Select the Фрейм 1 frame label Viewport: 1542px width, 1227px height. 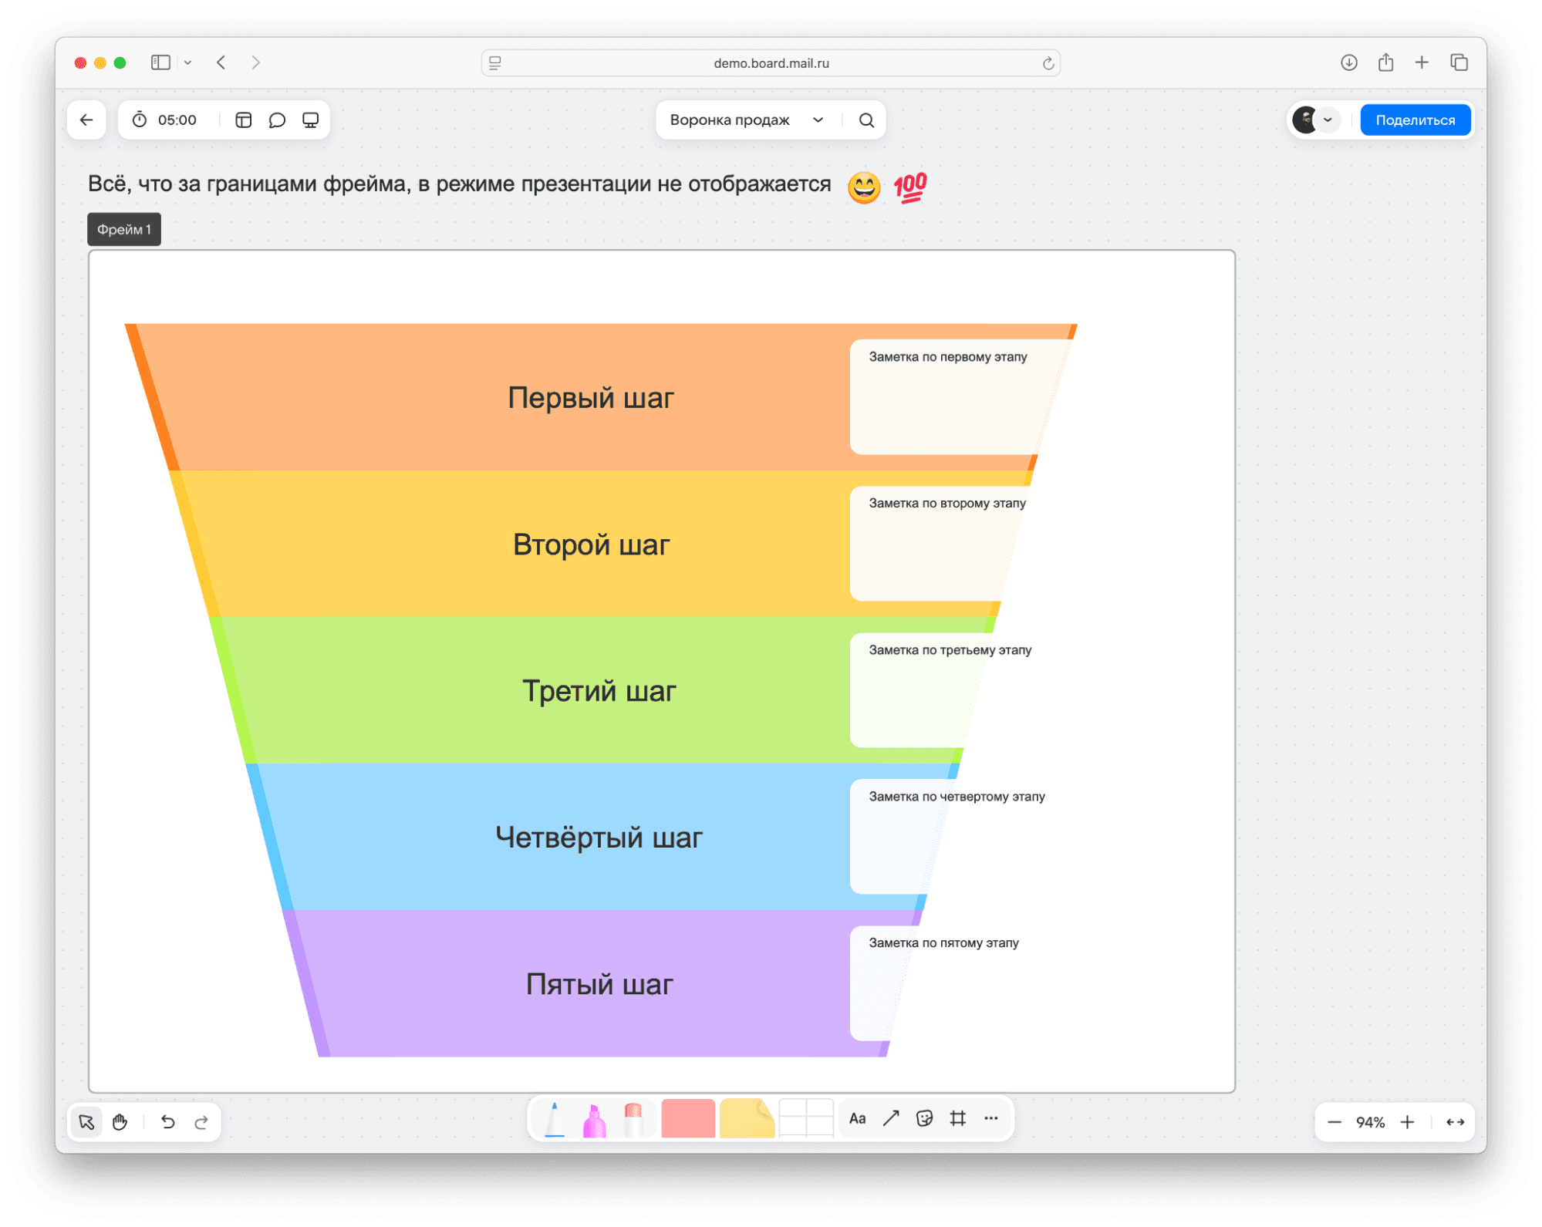coord(124,230)
